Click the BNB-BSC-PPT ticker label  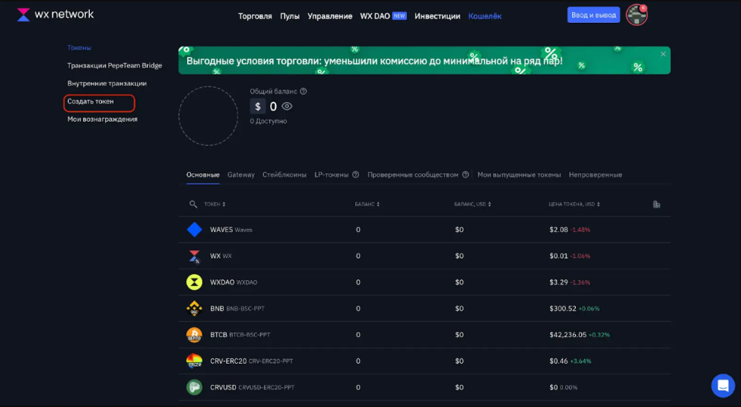pos(245,309)
